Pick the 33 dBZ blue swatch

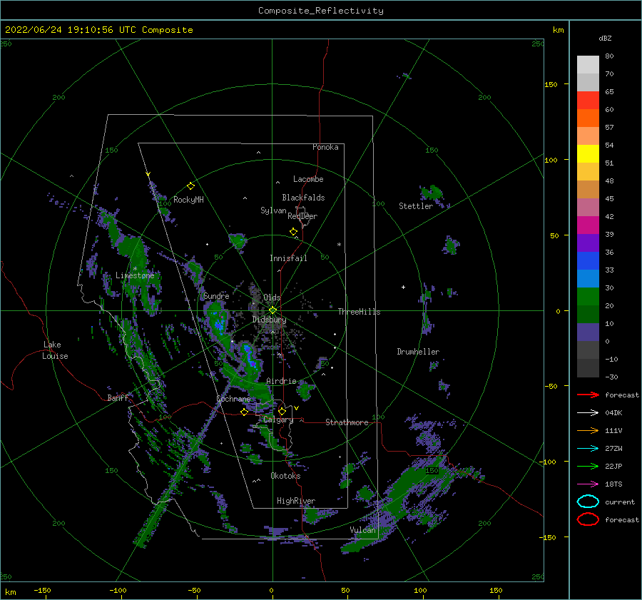[x=588, y=260]
